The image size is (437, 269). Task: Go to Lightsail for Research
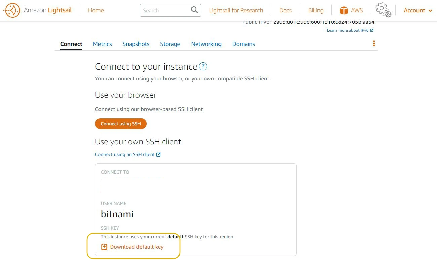pos(236,10)
